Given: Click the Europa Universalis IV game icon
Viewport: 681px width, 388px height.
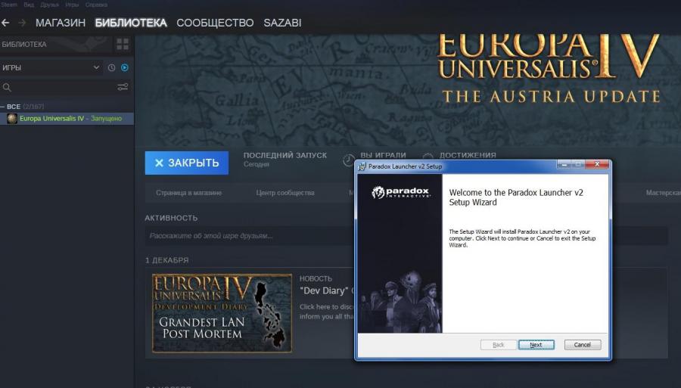Looking at the screenshot, I should 11,119.
